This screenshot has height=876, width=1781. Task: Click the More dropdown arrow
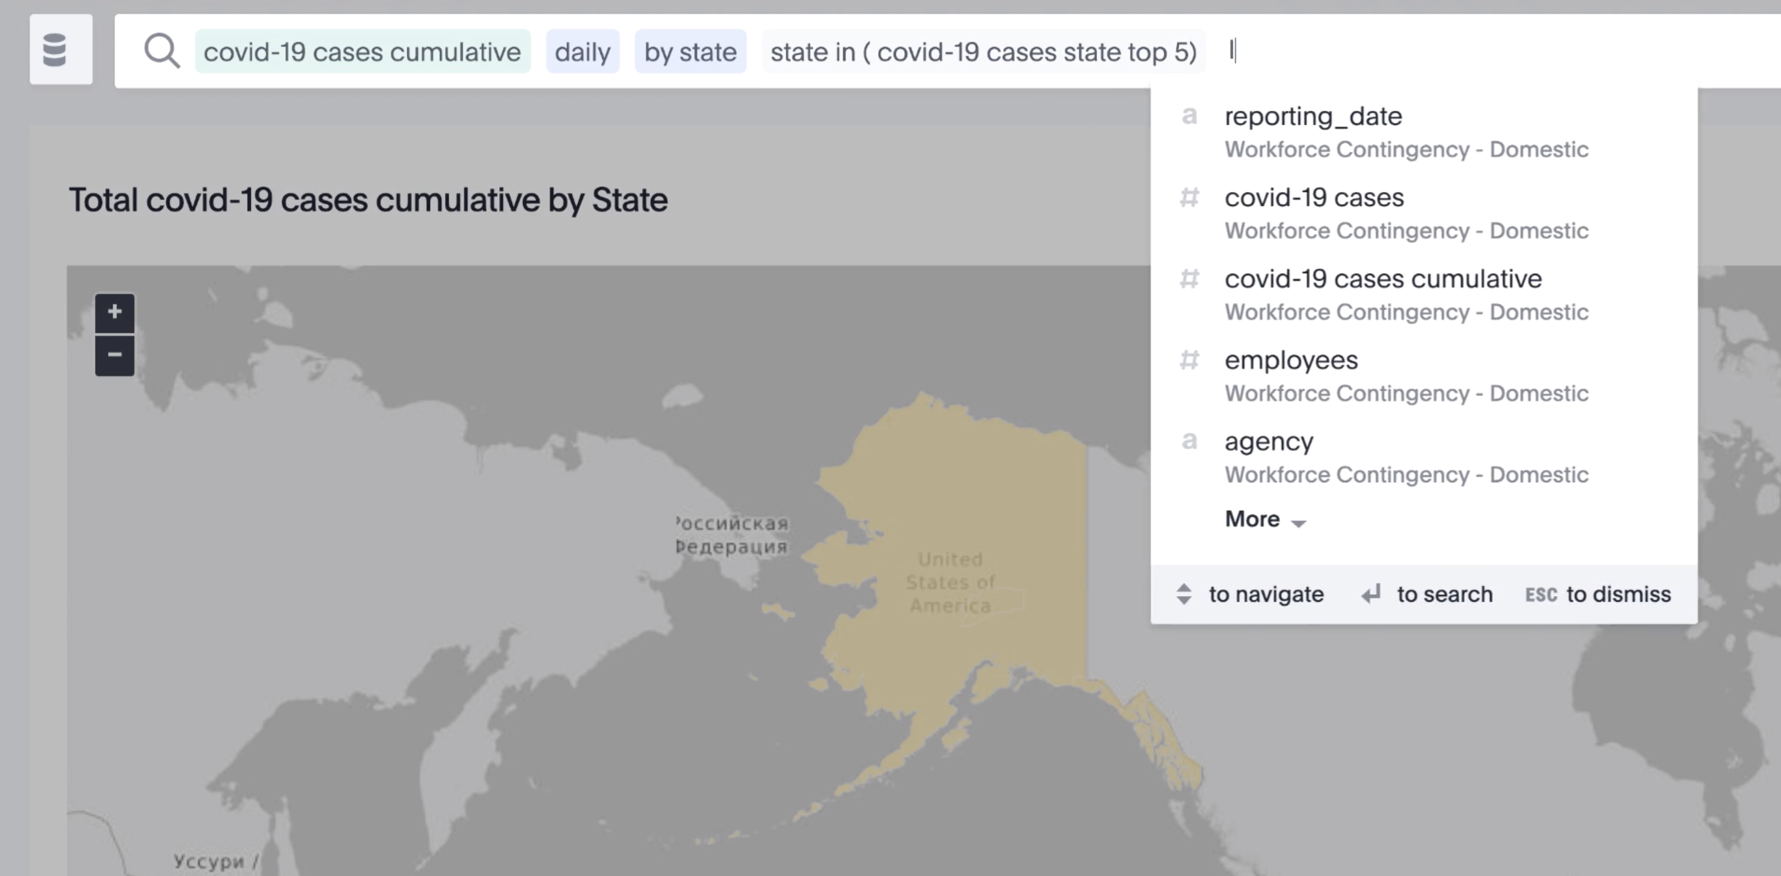(x=1299, y=523)
